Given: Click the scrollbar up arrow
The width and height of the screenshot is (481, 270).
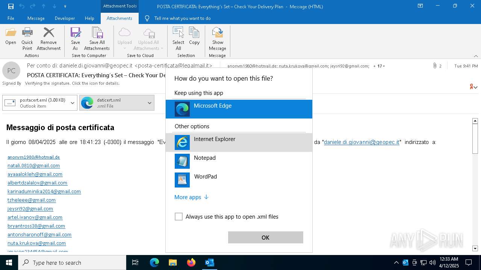Looking at the screenshot, I should click(475, 121).
